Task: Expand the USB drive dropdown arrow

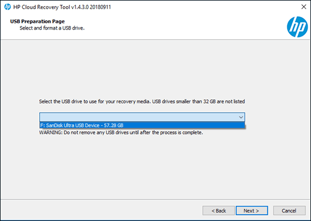Action: pos(241,117)
